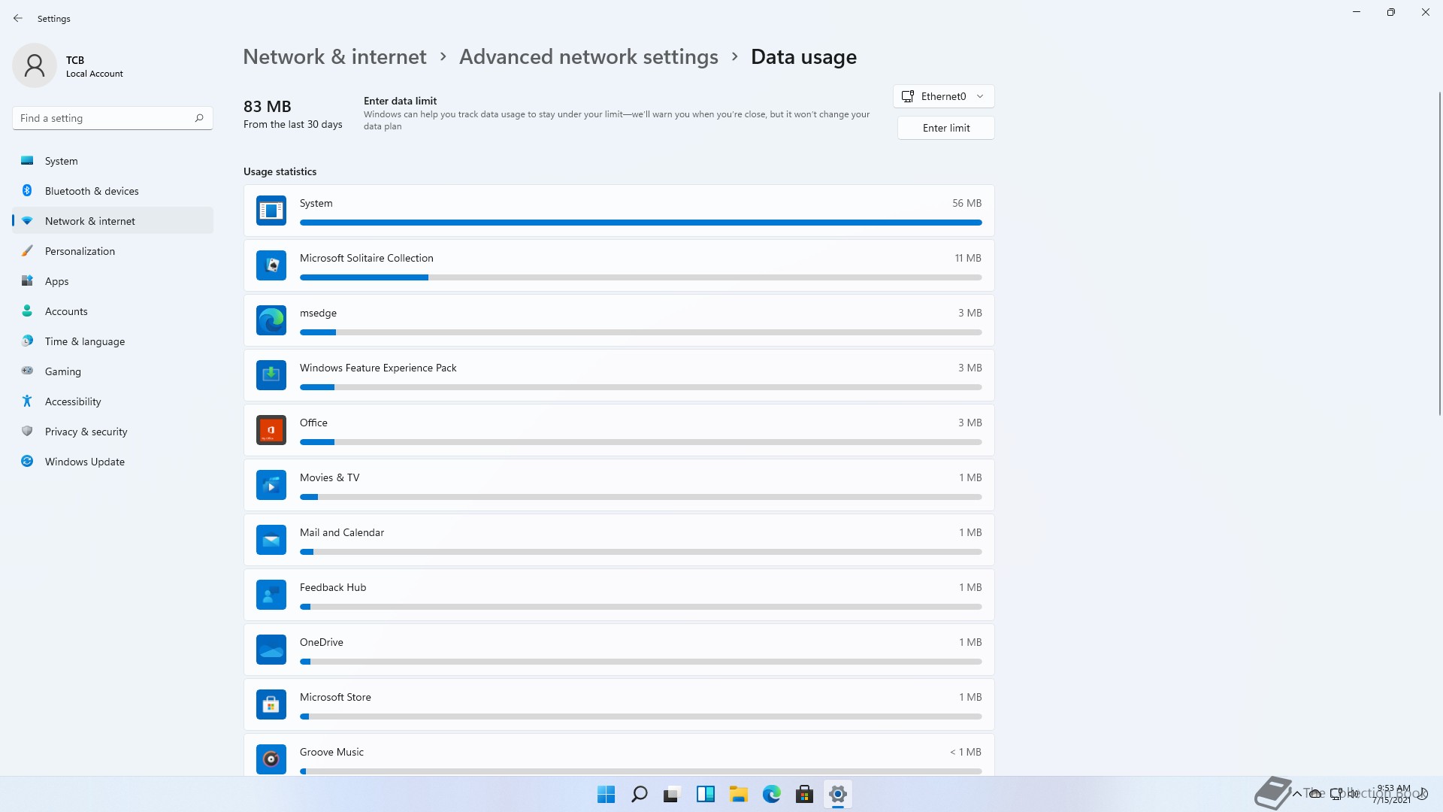Screen dimensions: 1443x812
Task: Click the Usage statistics heading
Action: click(x=280, y=171)
